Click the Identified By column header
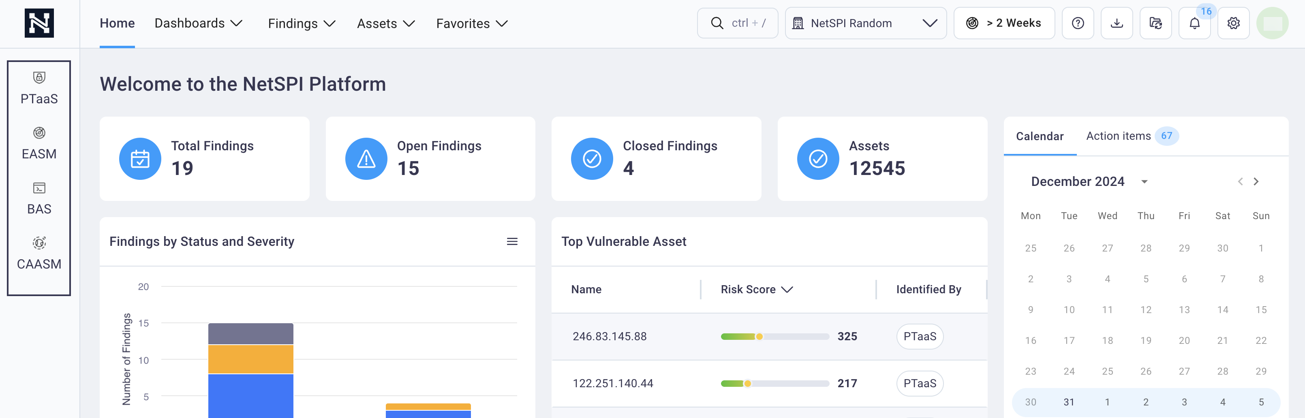 tap(928, 290)
